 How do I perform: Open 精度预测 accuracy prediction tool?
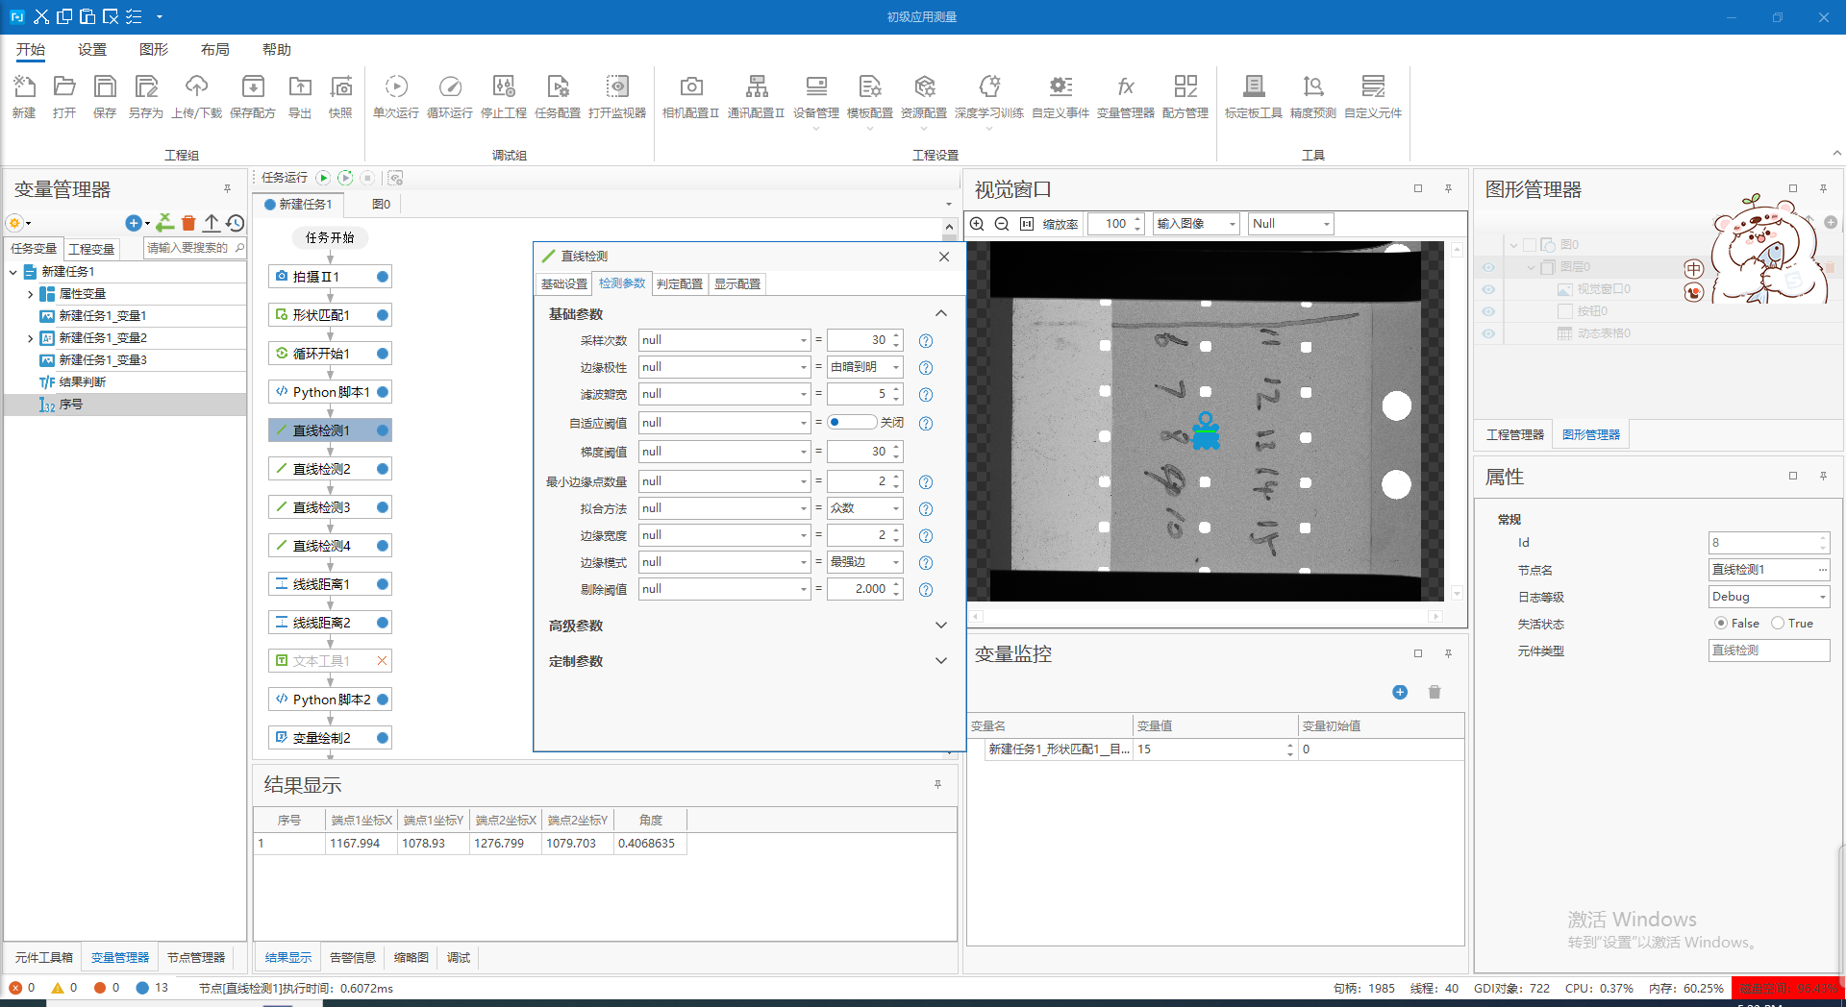pos(1313,96)
